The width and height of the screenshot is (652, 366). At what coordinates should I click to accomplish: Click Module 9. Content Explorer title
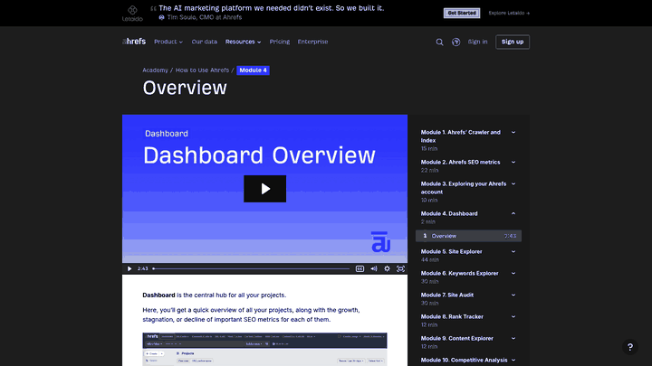456,338
